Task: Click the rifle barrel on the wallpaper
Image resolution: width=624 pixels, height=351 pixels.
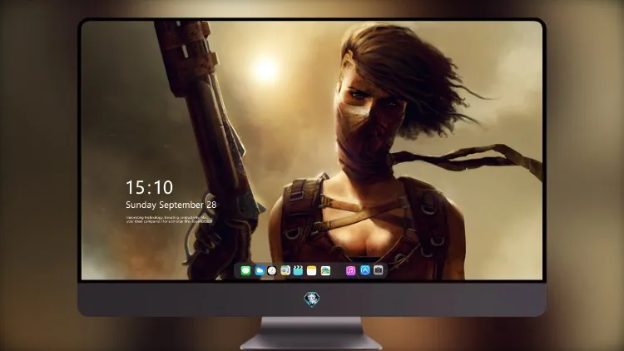Action: 207,120
